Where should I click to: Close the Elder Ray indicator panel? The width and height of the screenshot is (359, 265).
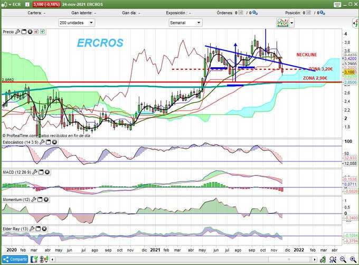pyautogui.click(x=44, y=229)
